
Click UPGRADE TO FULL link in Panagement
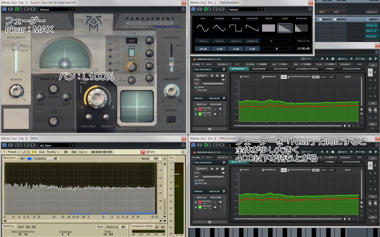pyautogui.click(x=167, y=27)
